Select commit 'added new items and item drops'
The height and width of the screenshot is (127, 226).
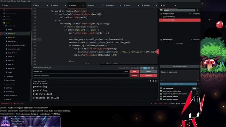point(172,91)
